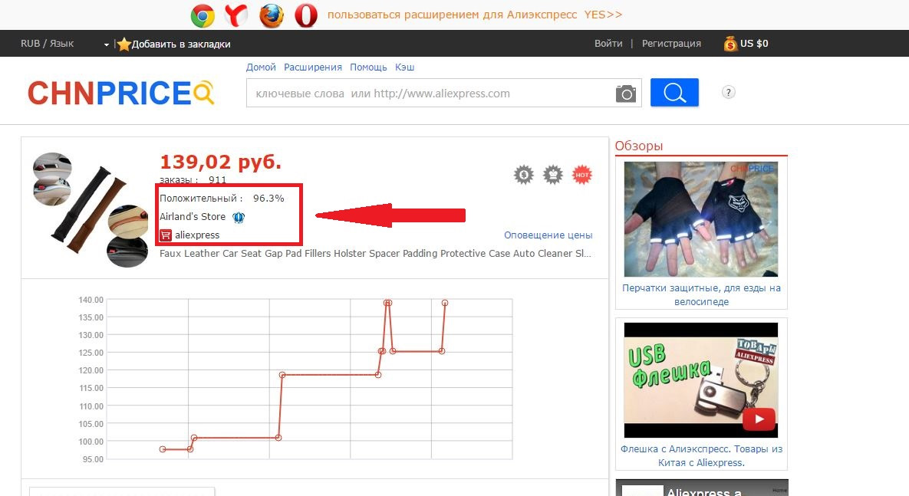Play the USB флешка video thumbnail

701,380
